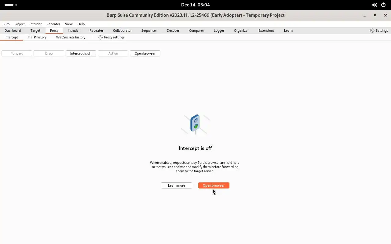Open the HTTP history sub-tab
This screenshot has width=391, height=244.
point(37,37)
